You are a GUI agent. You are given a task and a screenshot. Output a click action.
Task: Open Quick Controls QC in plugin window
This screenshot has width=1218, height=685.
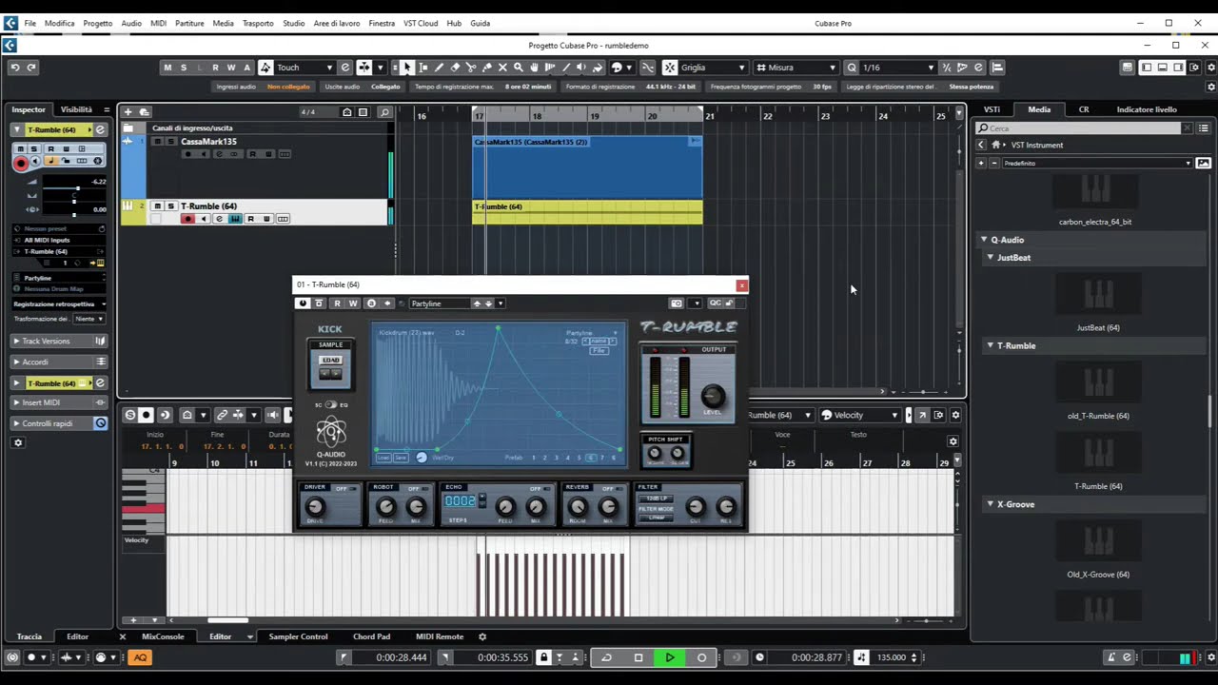pyautogui.click(x=715, y=303)
